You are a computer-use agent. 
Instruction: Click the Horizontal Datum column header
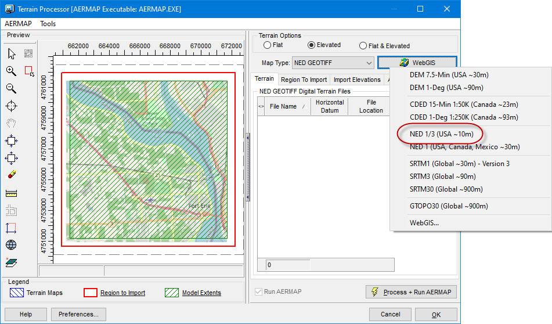pos(330,106)
